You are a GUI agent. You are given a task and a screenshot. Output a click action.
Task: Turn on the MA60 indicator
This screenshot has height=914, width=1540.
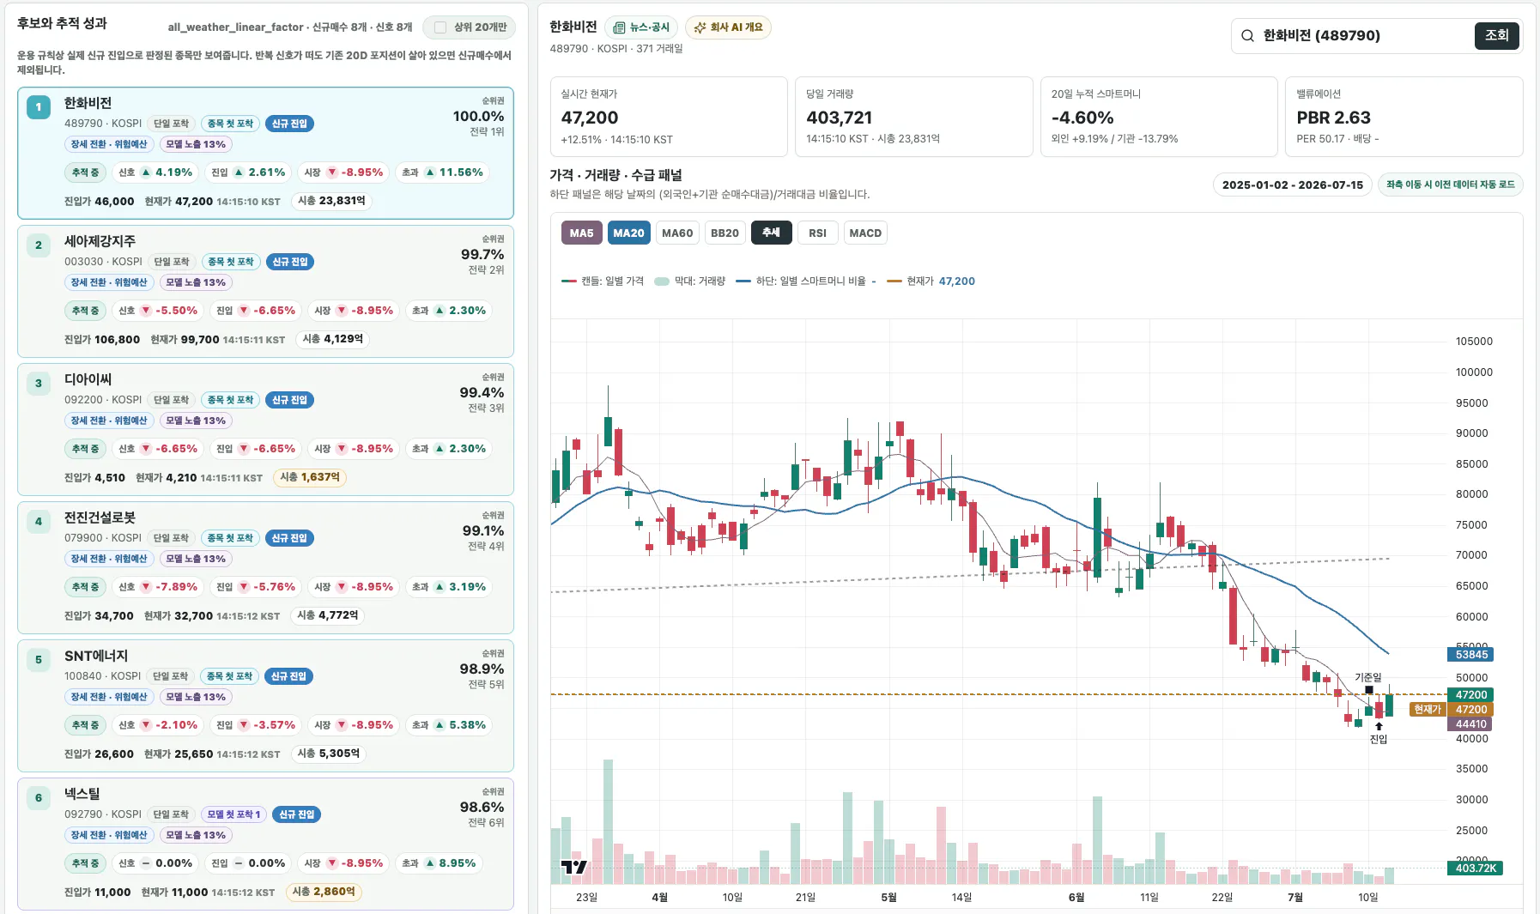677,233
